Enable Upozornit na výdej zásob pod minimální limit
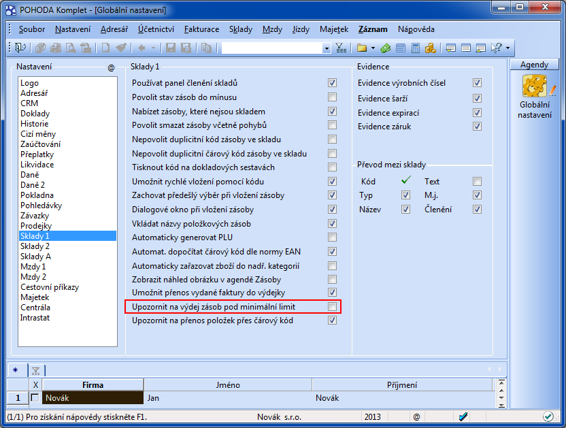This screenshot has width=566, height=428. tap(332, 307)
